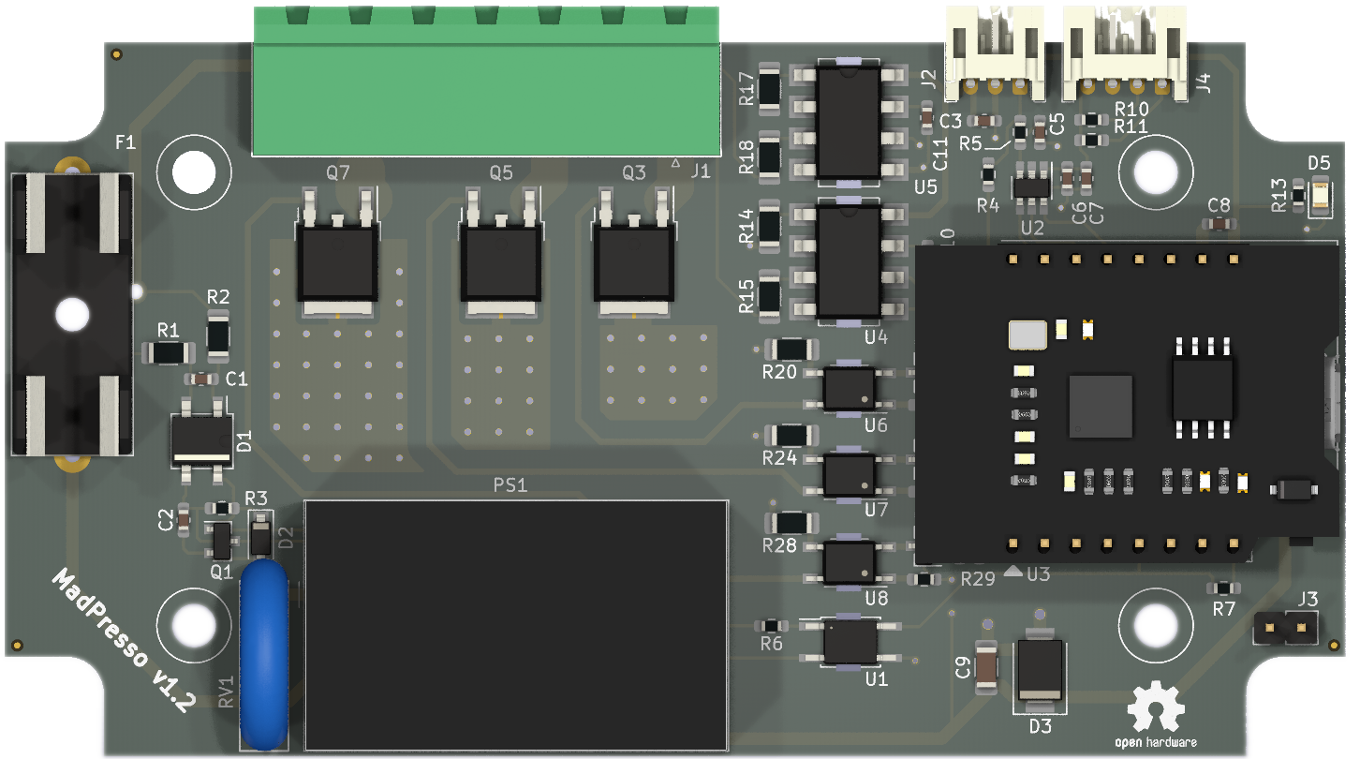Click the U2 reference label
The image size is (1360, 759).
[x=1032, y=228]
